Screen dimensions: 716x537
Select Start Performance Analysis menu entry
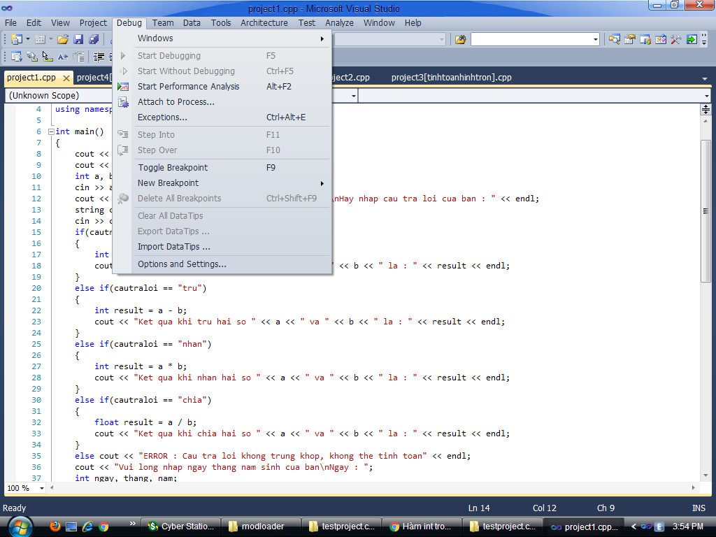(x=222, y=86)
